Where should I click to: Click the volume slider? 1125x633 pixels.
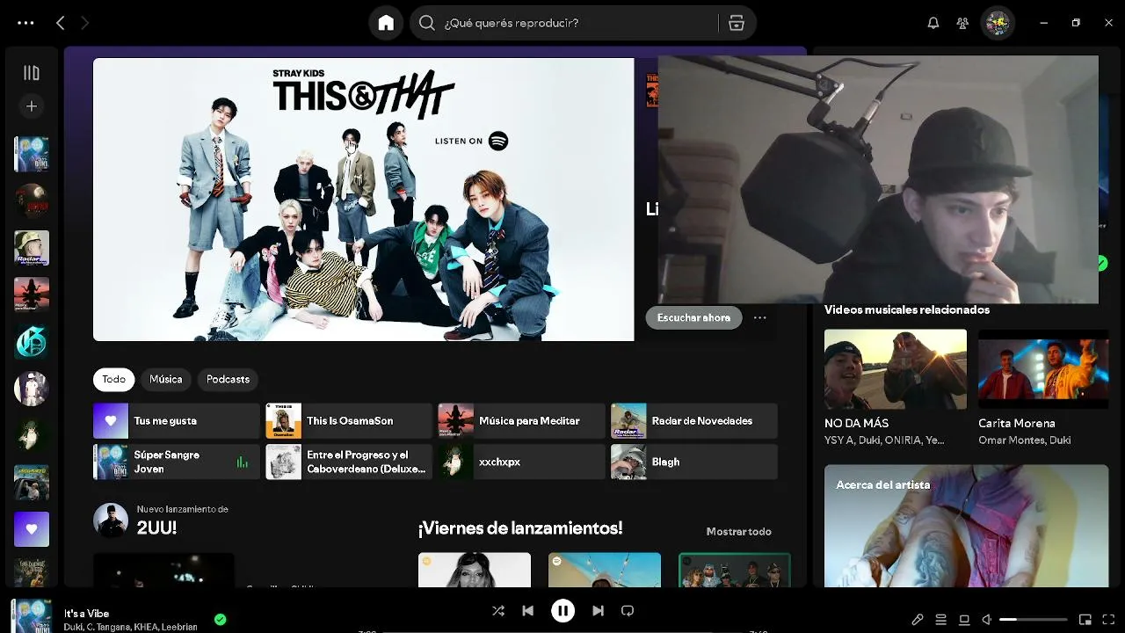coord(1034,620)
